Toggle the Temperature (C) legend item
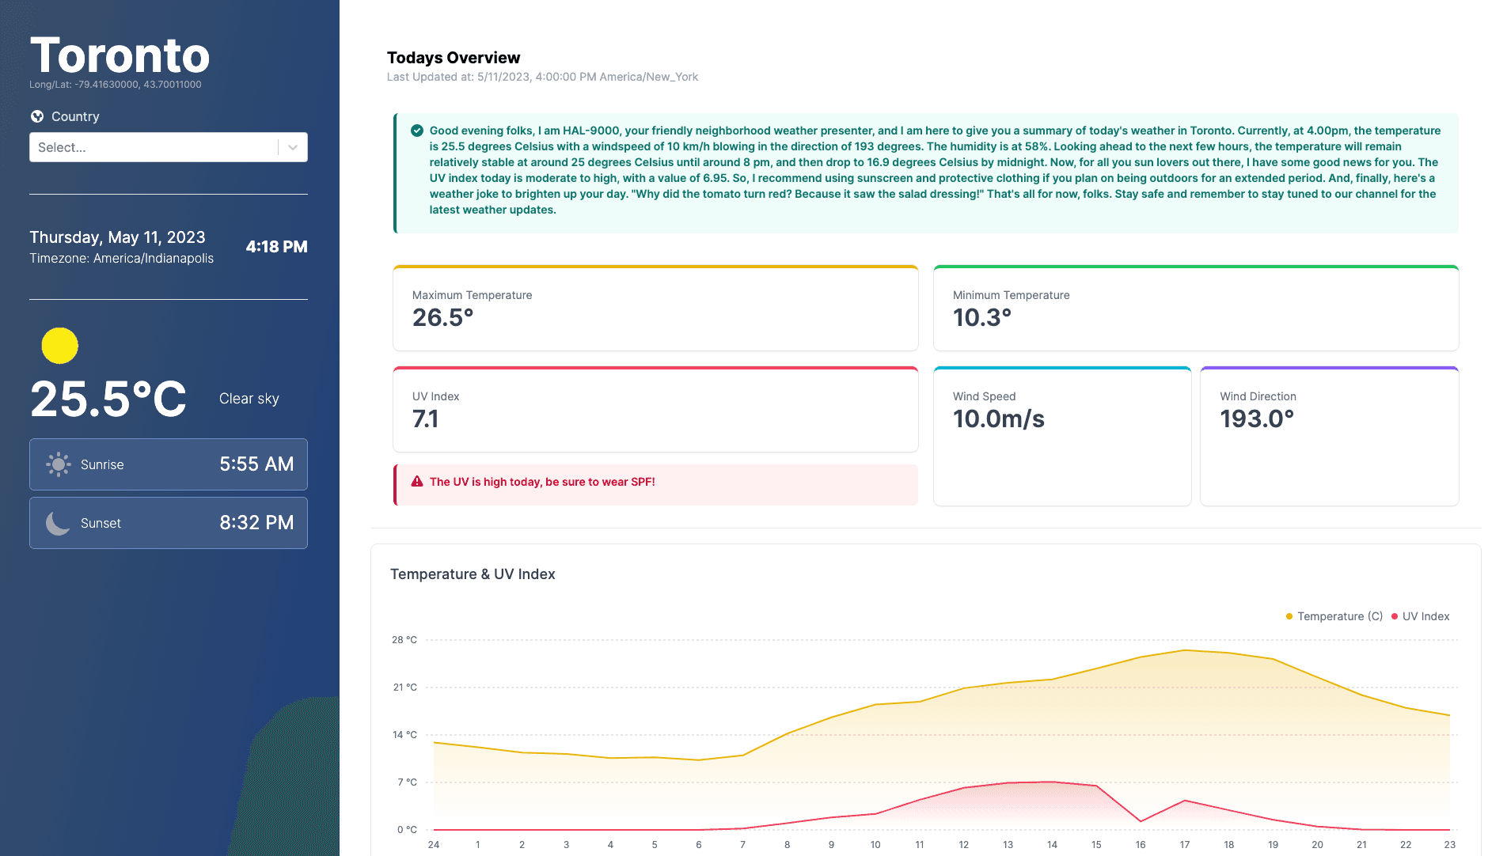This screenshot has width=1507, height=856. pyautogui.click(x=1334, y=616)
